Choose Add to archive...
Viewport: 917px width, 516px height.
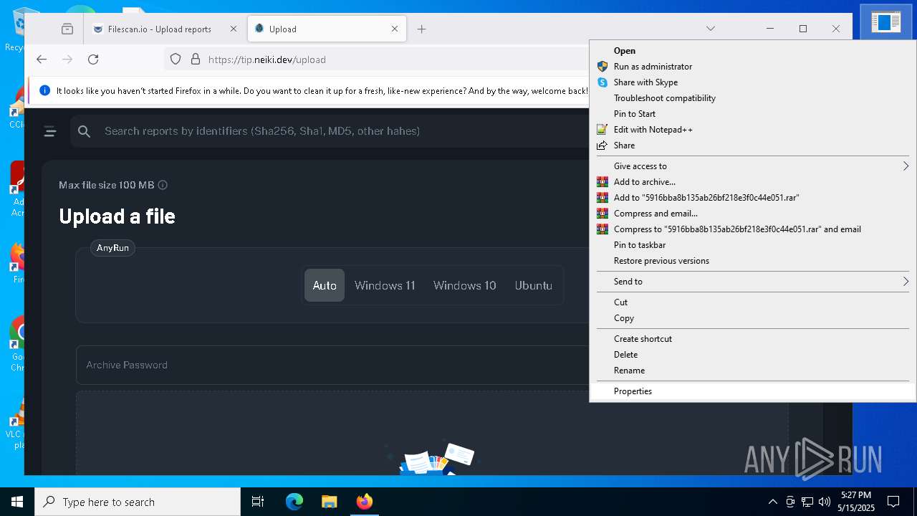[x=752, y=182]
